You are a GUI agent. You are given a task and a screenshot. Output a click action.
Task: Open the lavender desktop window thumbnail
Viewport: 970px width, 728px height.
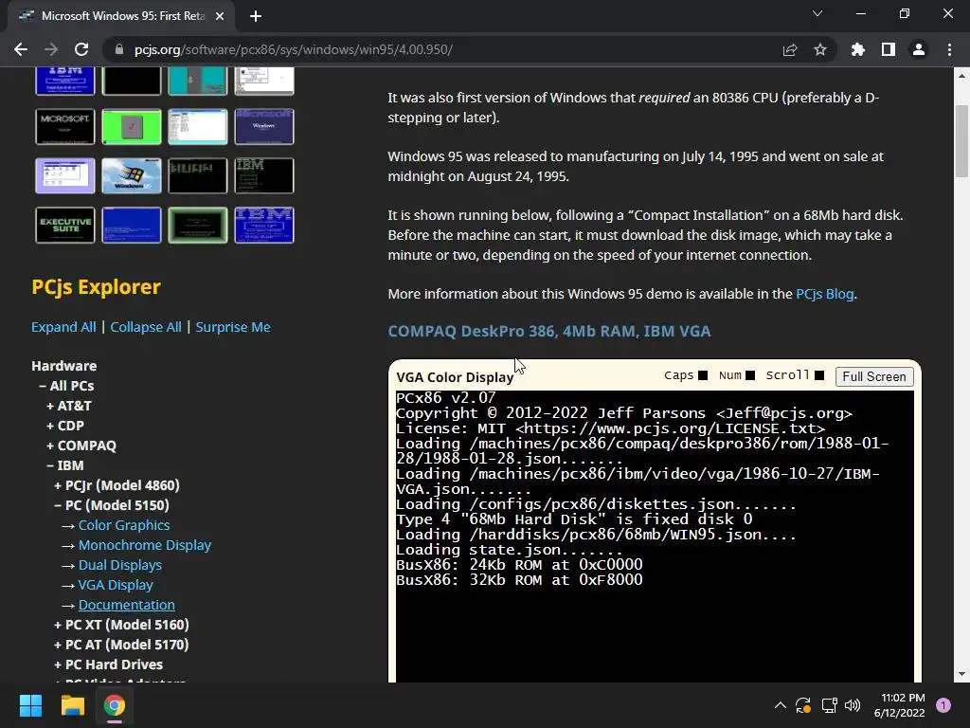coord(65,175)
